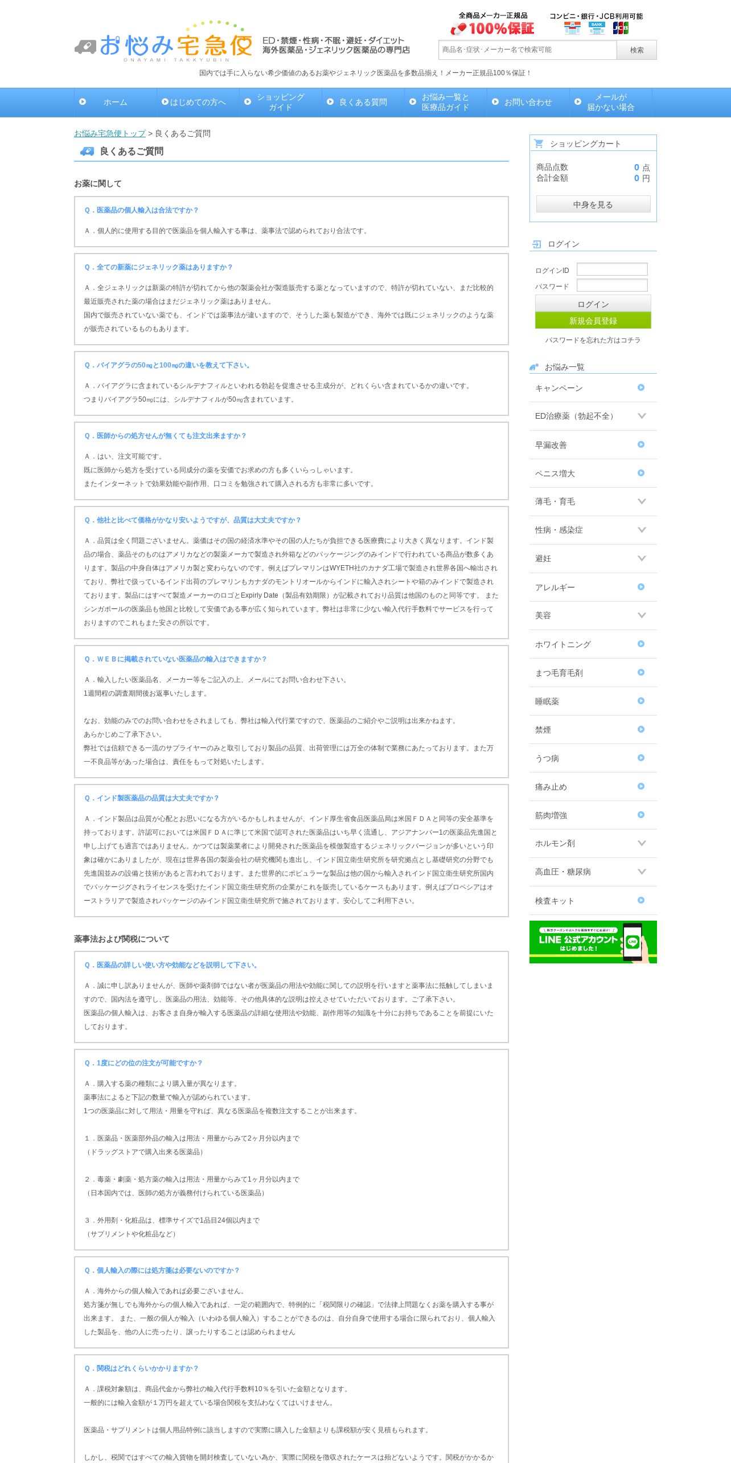
Task: Click the circle arrow icon for 睡眠薬
Action: pos(641,701)
